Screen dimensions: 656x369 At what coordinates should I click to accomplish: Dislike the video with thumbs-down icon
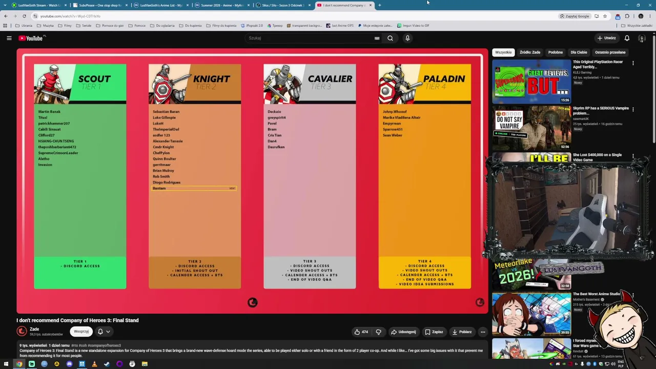378,332
